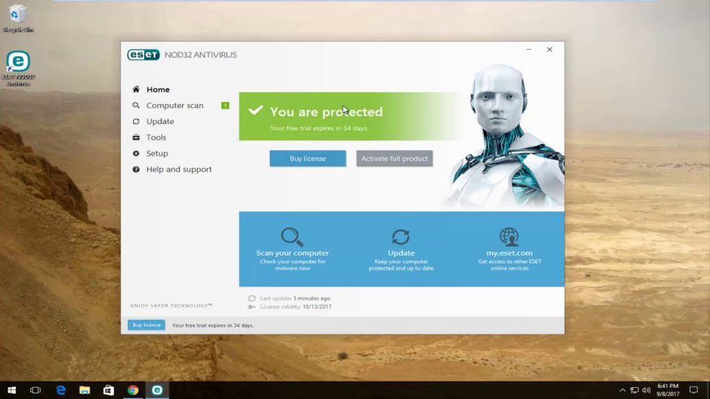Open the Windows Start menu

[x=12, y=390]
